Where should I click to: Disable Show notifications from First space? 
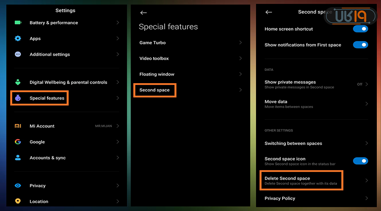360,45
